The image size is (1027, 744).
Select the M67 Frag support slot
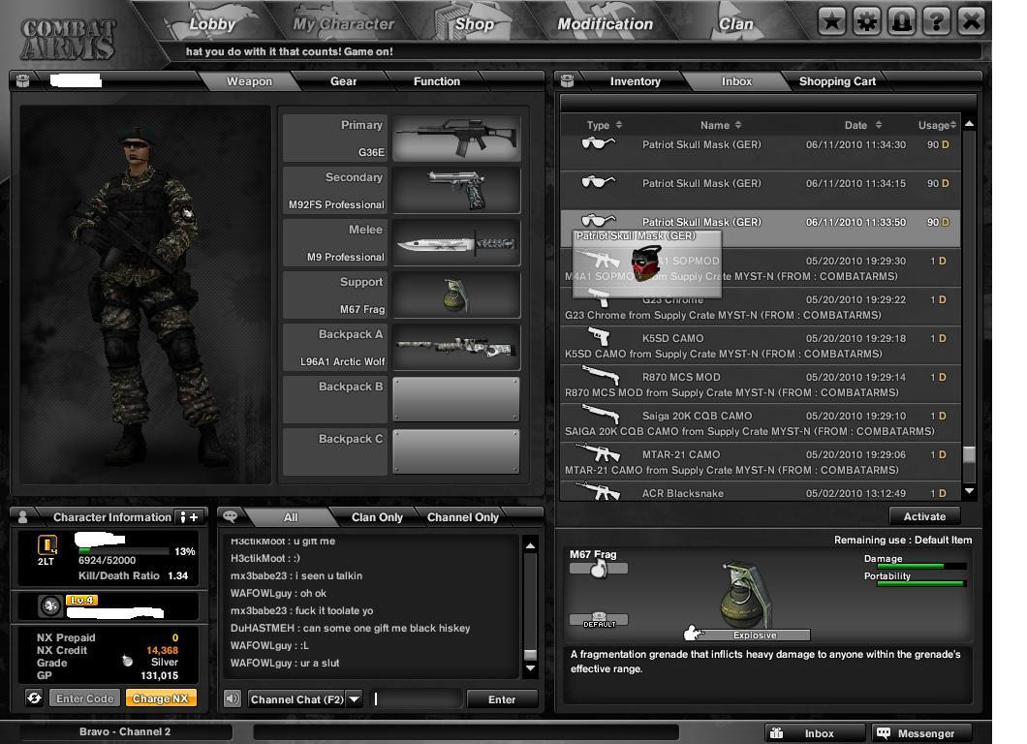pos(456,295)
